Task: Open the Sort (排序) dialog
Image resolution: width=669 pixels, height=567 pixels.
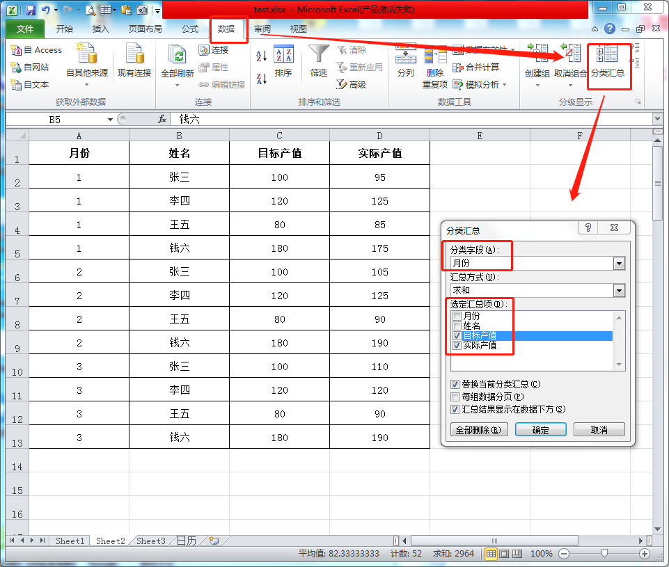Action: tap(283, 61)
